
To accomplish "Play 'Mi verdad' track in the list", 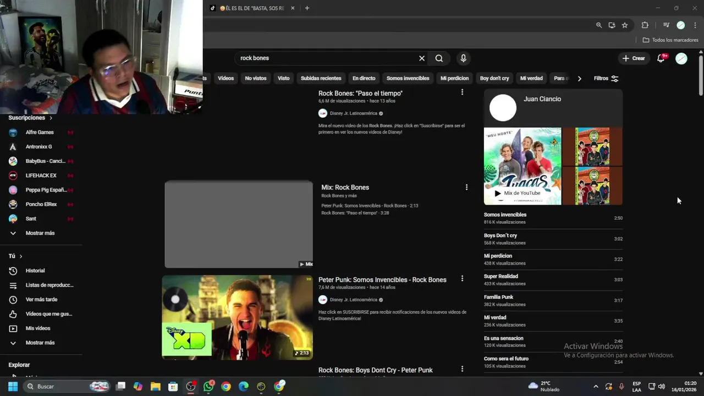I will [x=553, y=321].
